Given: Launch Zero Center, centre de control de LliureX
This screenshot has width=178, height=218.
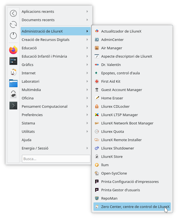Looking at the screenshot, I should pos(135,207).
